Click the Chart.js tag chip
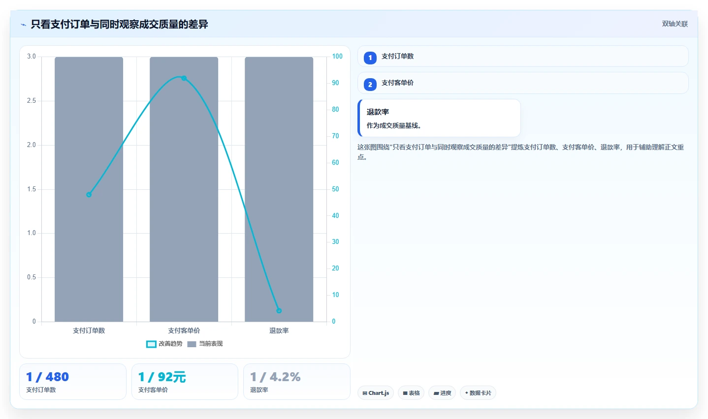708x419 pixels. 376,393
